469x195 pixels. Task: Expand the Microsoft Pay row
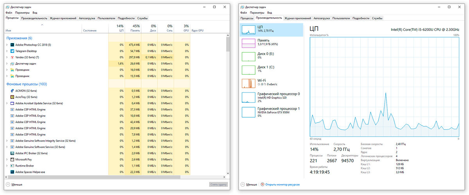tap(7, 160)
